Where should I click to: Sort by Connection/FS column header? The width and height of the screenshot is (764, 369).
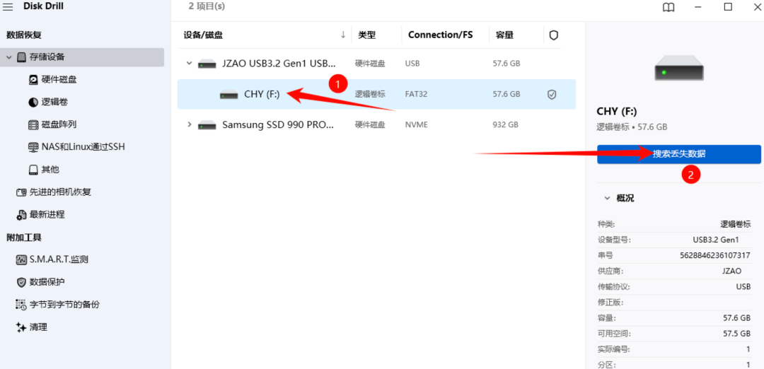(441, 35)
